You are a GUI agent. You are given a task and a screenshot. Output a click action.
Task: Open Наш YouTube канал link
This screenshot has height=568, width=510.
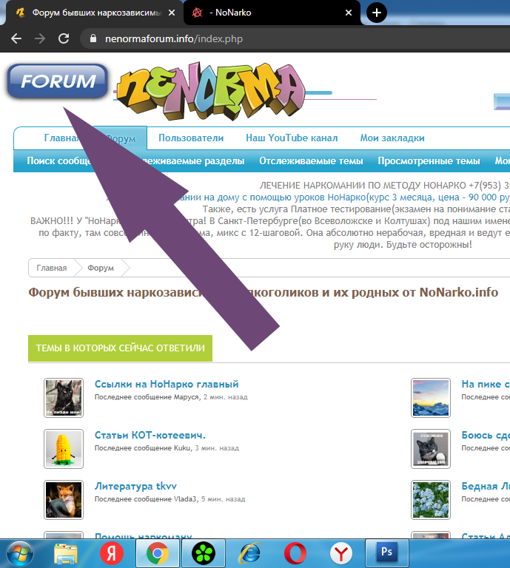[x=292, y=138]
